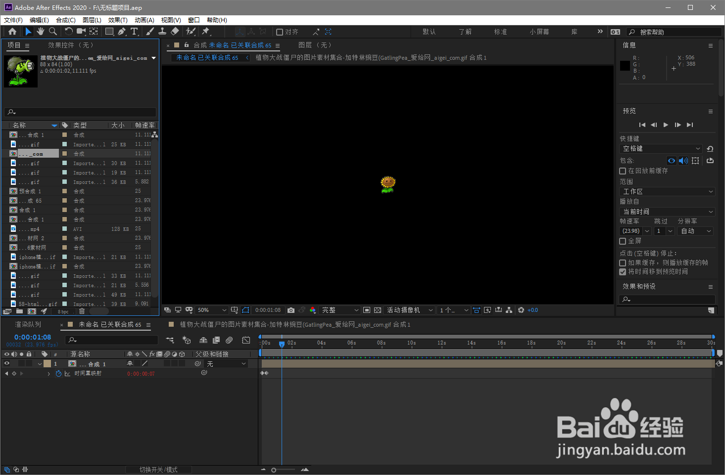Toggle eye visibility for layer 1

[7, 364]
